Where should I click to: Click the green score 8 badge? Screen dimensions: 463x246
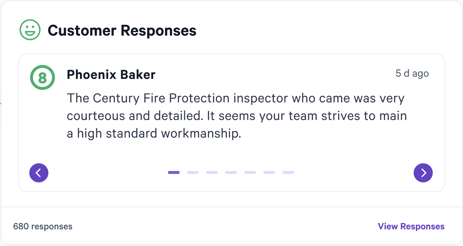tap(42, 77)
